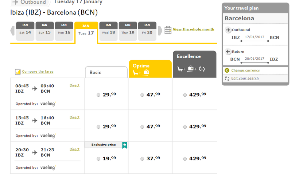Click the left arrow to show earlier dates

pyautogui.click(x=13, y=31)
